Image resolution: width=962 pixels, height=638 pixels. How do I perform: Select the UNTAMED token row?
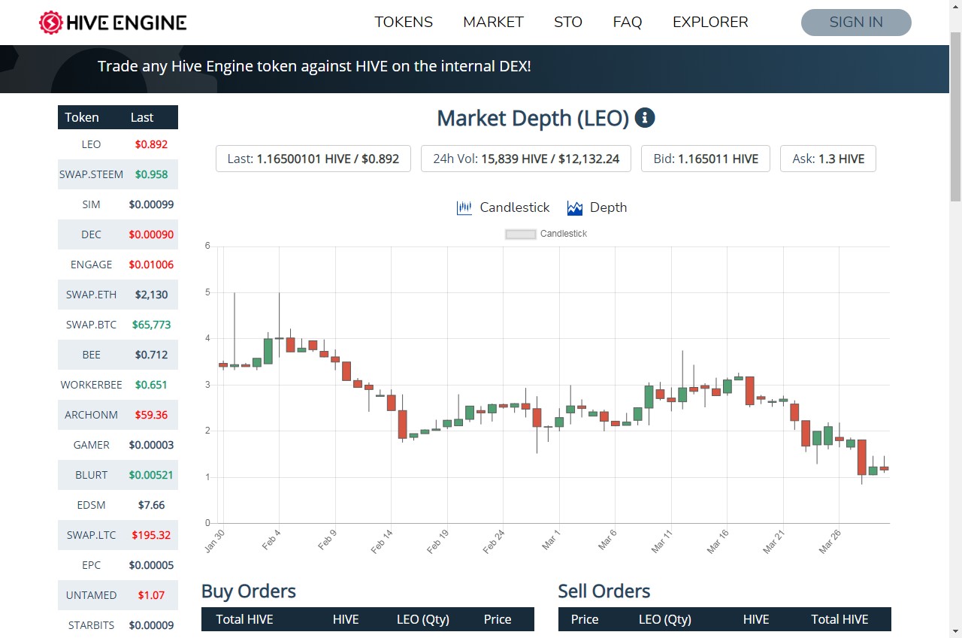(x=118, y=595)
